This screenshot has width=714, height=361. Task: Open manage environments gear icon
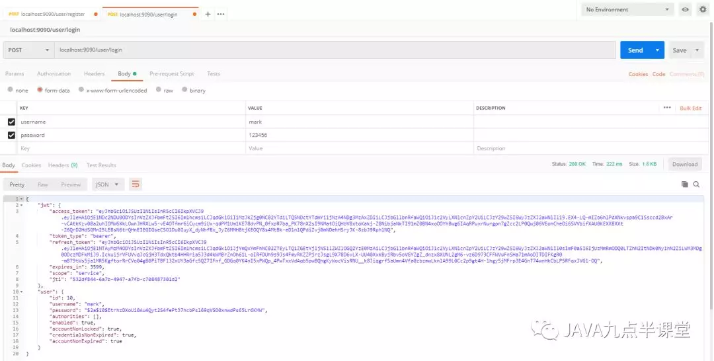pos(703,9)
